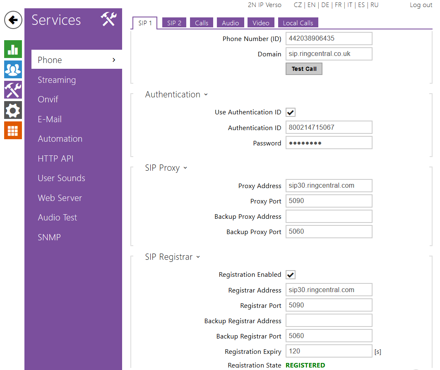Toggle Use Authentication ID checkbox
Image resolution: width=440 pixels, height=370 pixels.
click(291, 112)
